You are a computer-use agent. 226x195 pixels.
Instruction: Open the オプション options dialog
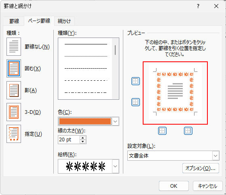201,168
